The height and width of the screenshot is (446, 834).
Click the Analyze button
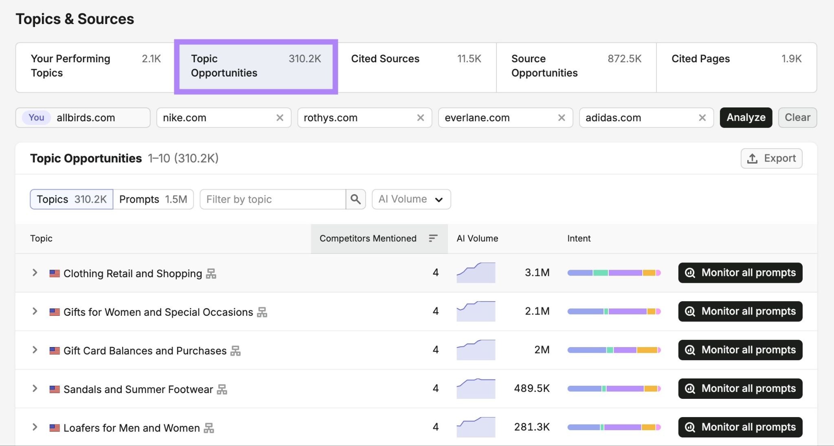pyautogui.click(x=746, y=118)
